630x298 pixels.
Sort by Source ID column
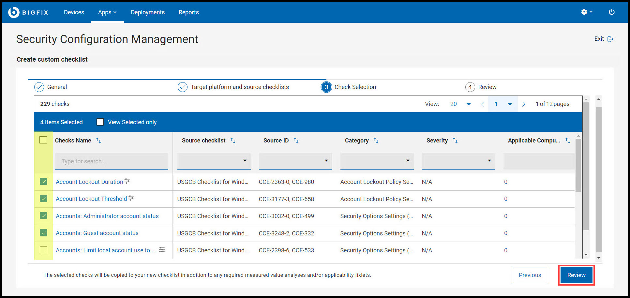point(296,141)
